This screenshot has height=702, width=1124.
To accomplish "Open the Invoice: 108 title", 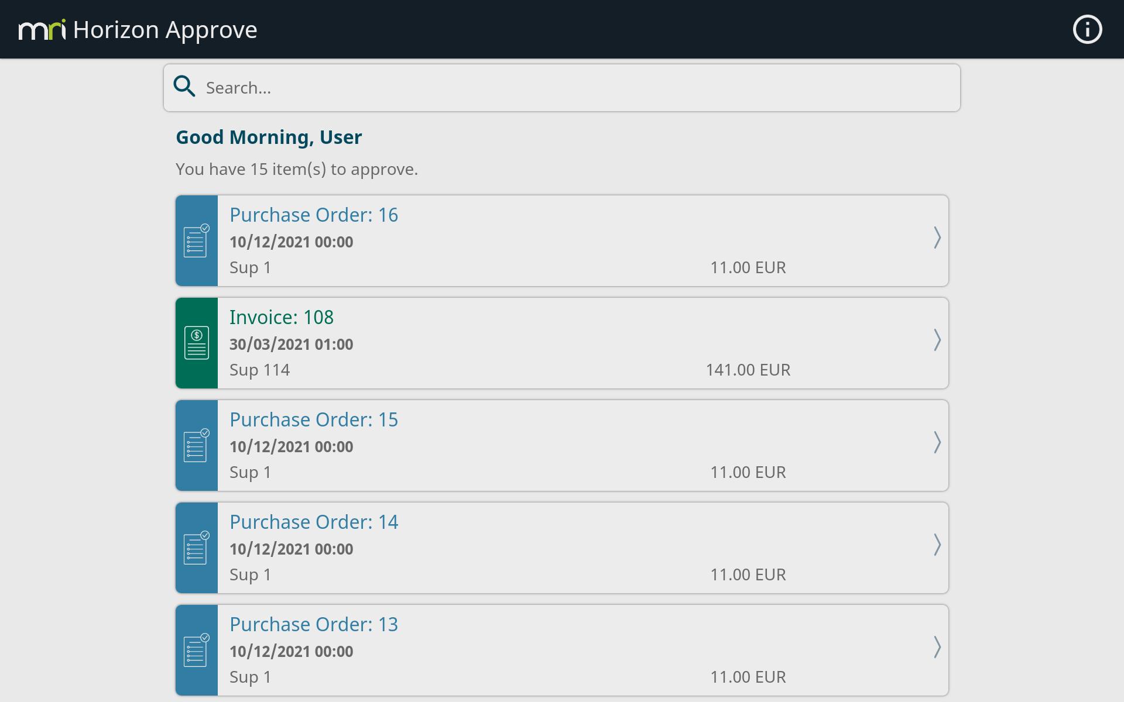I will pyautogui.click(x=282, y=317).
